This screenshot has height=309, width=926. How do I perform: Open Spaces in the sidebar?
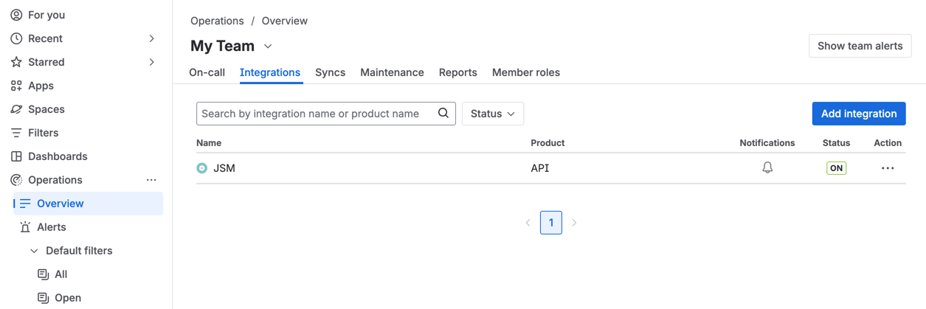(46, 109)
